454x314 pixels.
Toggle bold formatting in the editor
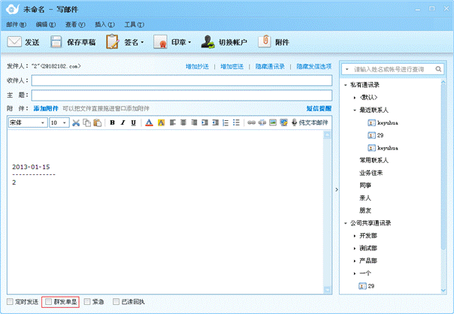[x=112, y=122]
